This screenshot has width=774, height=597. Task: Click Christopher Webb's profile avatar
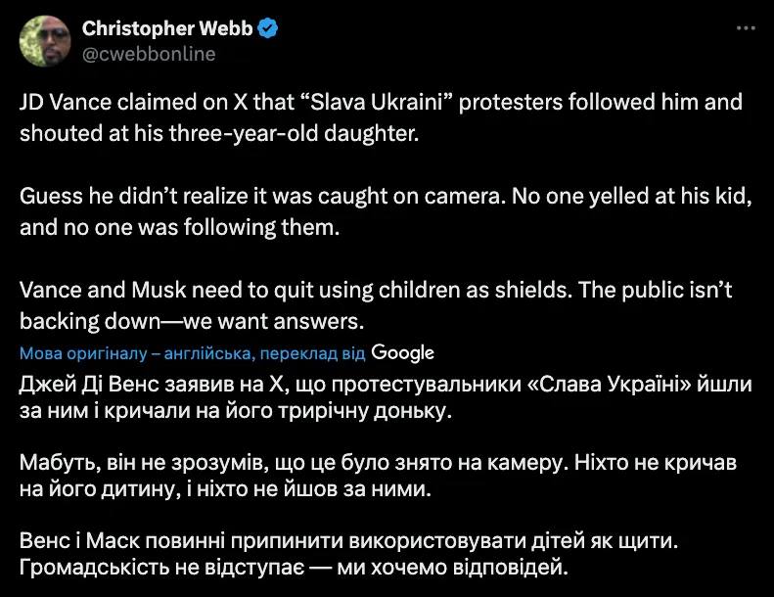click(x=43, y=39)
